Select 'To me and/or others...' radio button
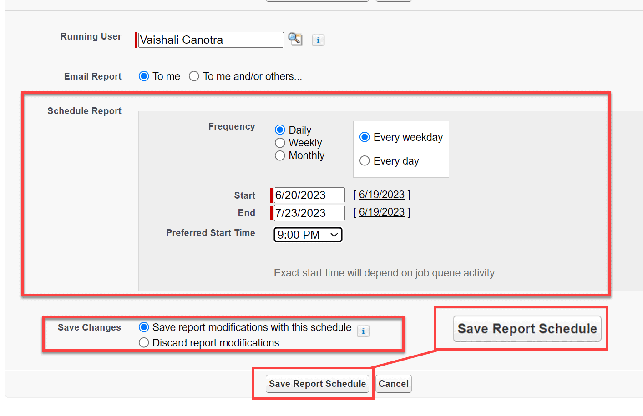The width and height of the screenshot is (643, 416). tap(194, 76)
